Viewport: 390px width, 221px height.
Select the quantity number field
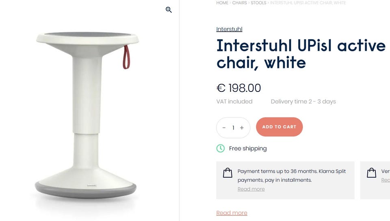(x=233, y=127)
